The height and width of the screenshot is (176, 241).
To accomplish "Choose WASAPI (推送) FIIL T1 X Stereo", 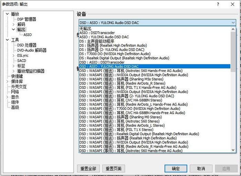I will click(x=155, y=130).
